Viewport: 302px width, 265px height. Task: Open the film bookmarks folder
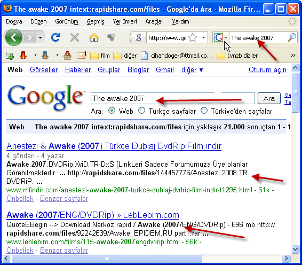click(100, 56)
